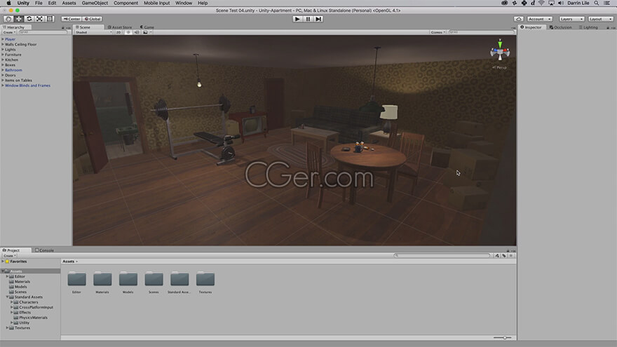This screenshot has width=617, height=347.
Task: Open Notification Center icon
Action: pyautogui.click(x=607, y=3)
